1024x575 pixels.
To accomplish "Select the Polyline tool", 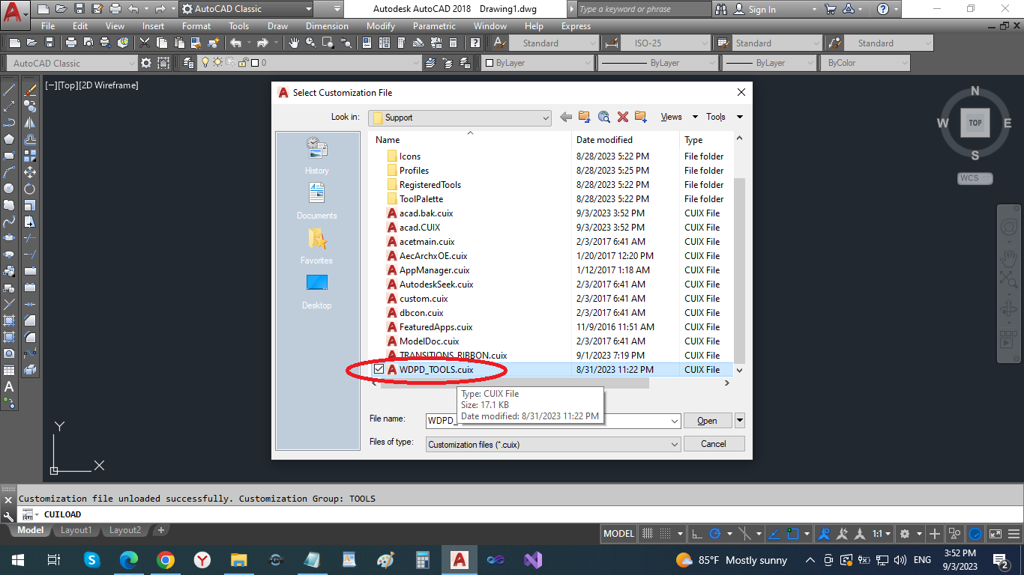I will tap(9, 123).
